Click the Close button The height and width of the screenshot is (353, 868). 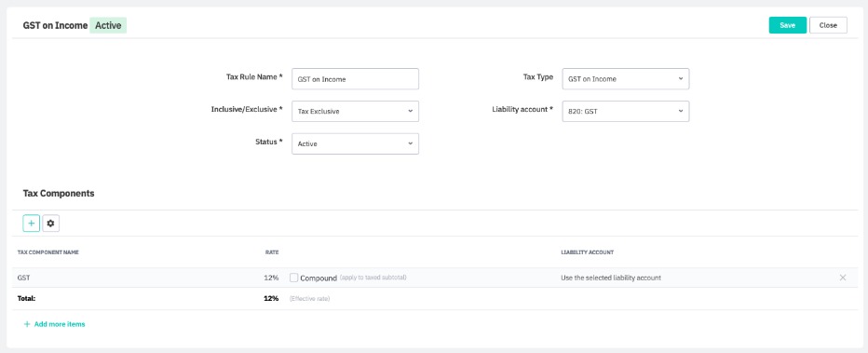[x=828, y=25]
